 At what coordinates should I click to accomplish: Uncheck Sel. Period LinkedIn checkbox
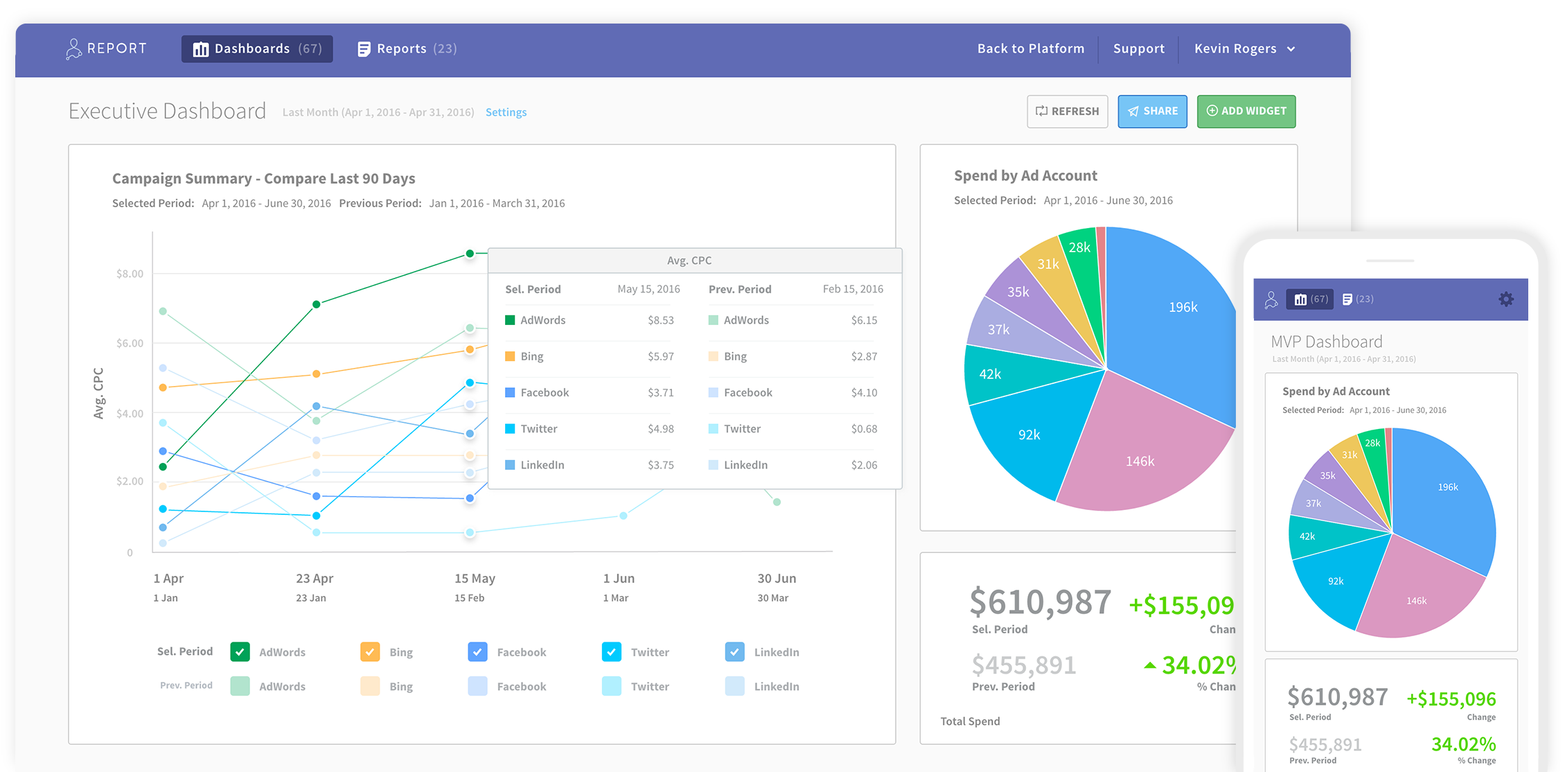[735, 652]
